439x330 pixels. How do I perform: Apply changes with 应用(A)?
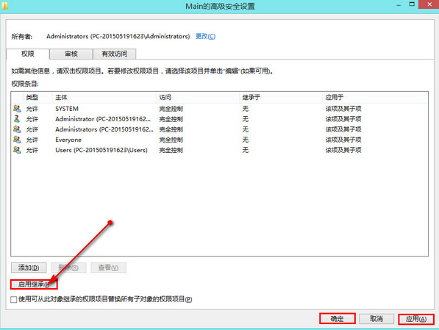coord(416,318)
